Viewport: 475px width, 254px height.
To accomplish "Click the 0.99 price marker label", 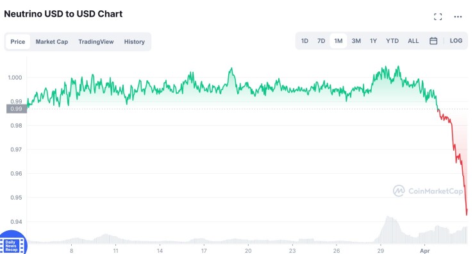I will [x=17, y=109].
